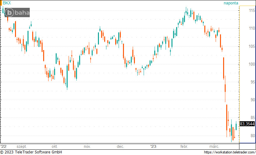Click the naponta interval label
The image size is (256, 155).
pyautogui.click(x=231, y=3)
